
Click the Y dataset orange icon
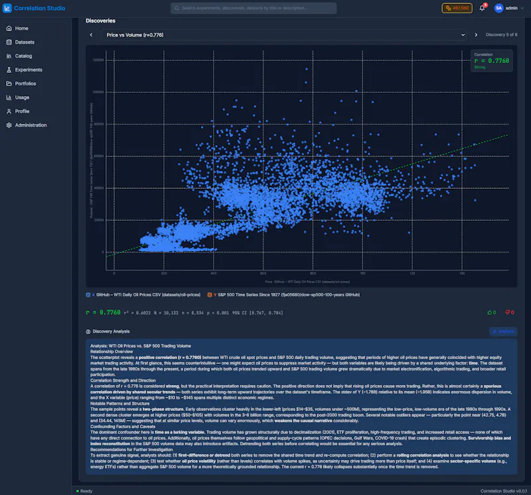210,295
